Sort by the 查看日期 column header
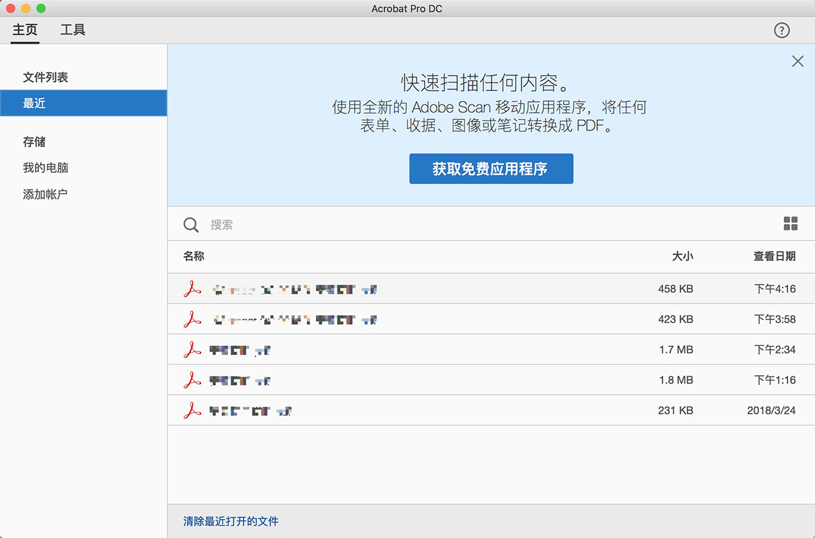This screenshot has height=538, width=815. (x=774, y=256)
